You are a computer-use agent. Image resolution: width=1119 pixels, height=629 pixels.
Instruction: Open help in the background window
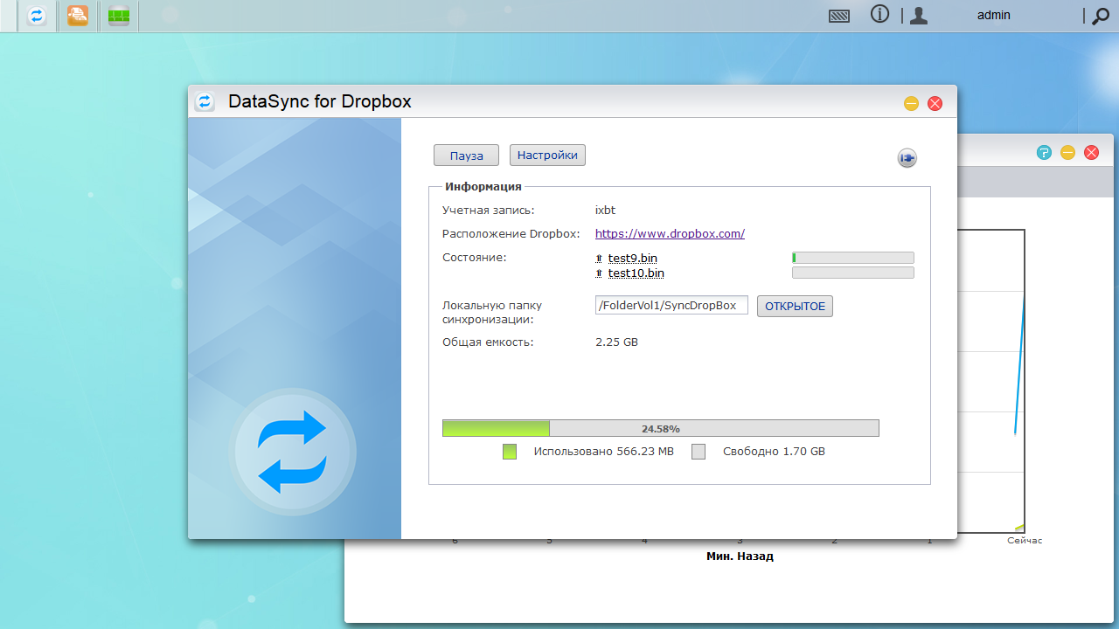coord(1044,152)
